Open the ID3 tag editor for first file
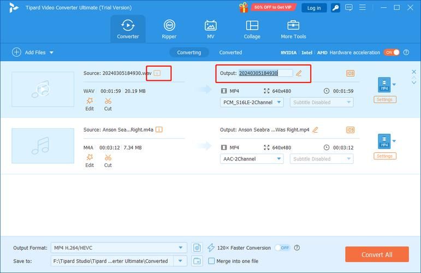 (350, 73)
